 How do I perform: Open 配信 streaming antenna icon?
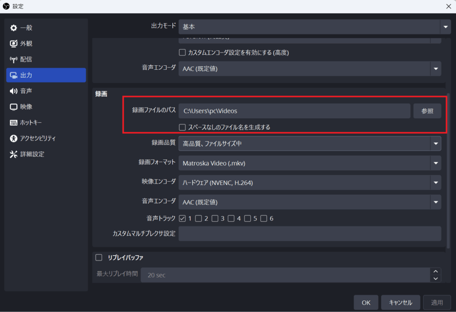13,60
